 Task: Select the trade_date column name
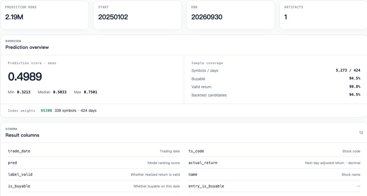(19, 151)
